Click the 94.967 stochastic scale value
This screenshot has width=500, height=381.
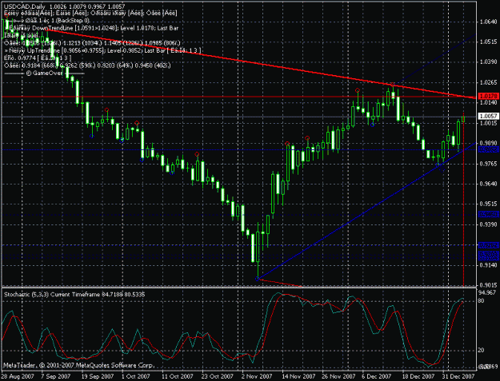pyautogui.click(x=488, y=292)
